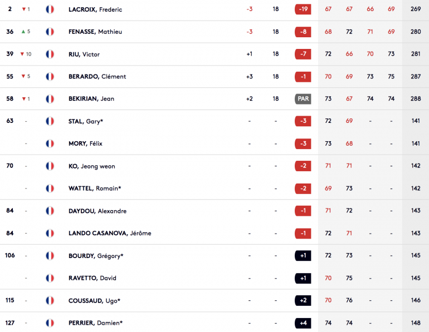Screen dimensions: 429x332
Task: Open LANDO CASANOVA, Jérôme profile
Action: pyautogui.click(x=110, y=233)
